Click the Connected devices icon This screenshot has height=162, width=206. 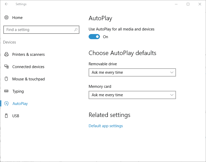pos(6,67)
